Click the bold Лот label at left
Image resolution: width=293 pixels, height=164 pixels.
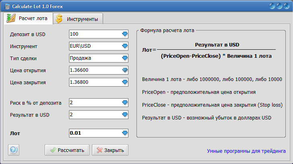[x=15, y=134]
